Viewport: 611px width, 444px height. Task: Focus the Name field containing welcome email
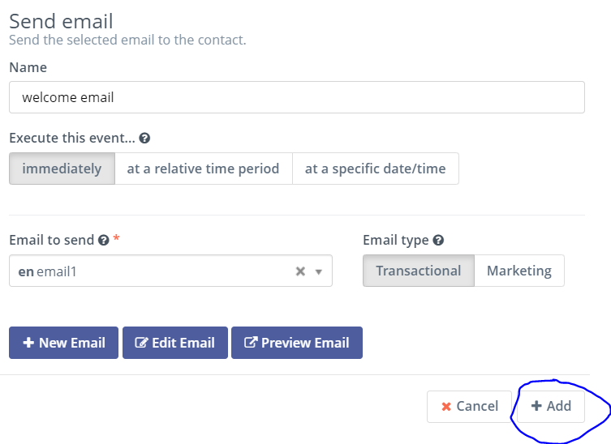point(297,97)
